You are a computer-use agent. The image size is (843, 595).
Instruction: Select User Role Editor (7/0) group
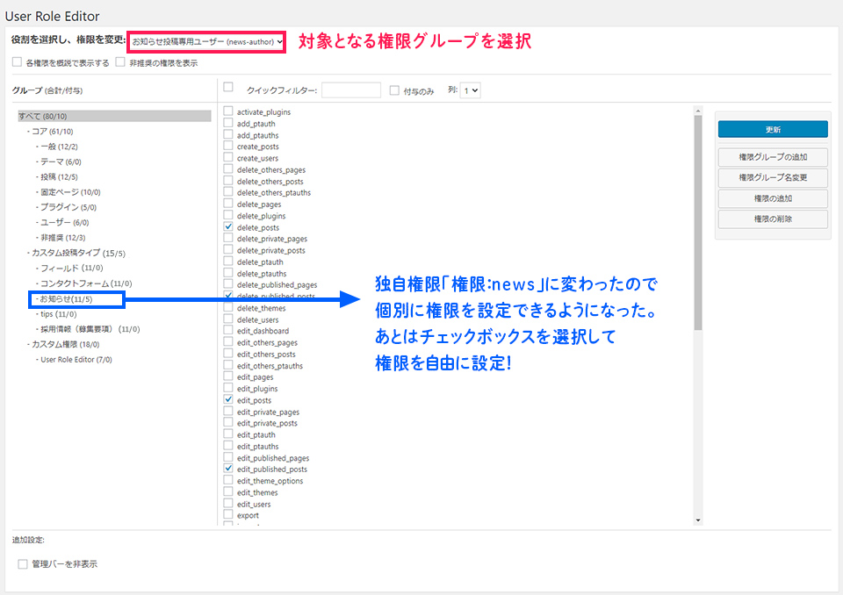coord(76,360)
